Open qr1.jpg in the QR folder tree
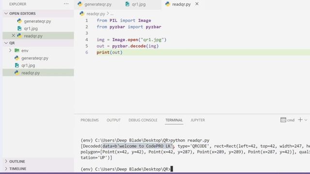 click(x=28, y=66)
